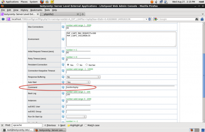Open help for Retry Timeout

[x=63, y=59]
